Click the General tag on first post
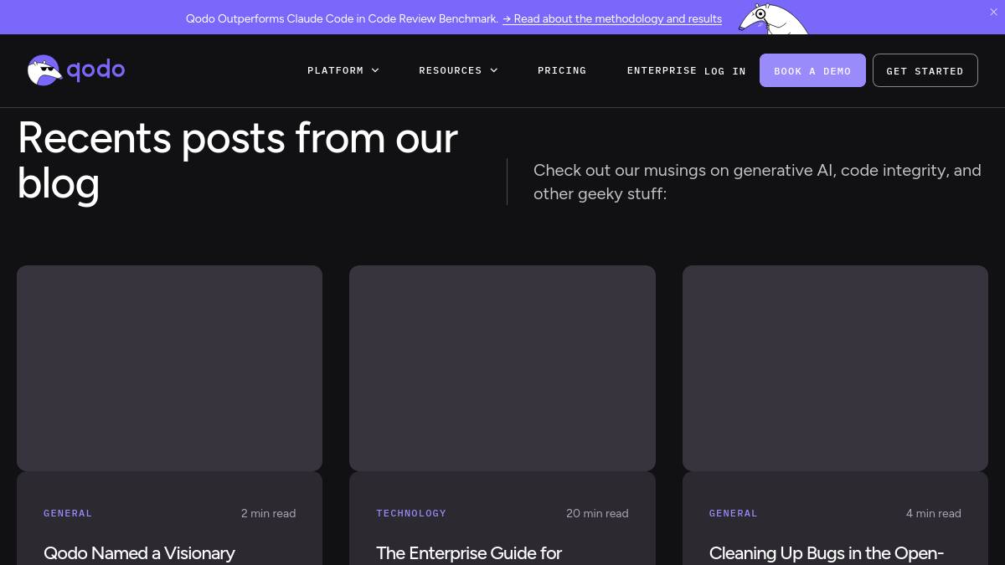The image size is (1005, 565). [68, 513]
